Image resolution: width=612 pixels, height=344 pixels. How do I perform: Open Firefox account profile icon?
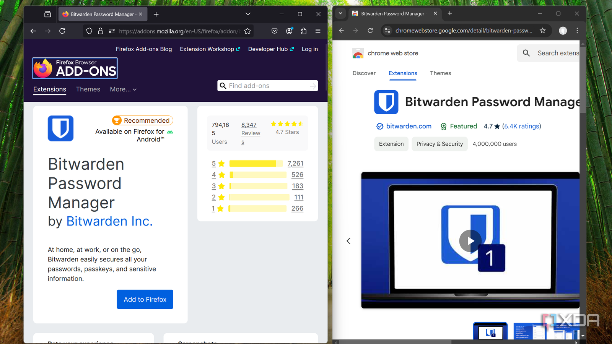click(x=289, y=31)
